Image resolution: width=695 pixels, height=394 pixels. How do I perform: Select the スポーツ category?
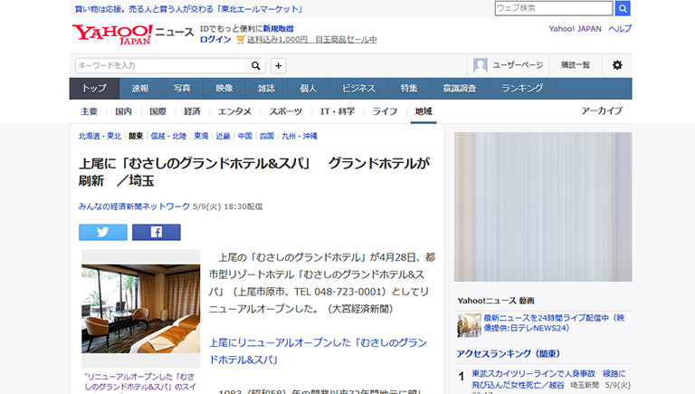coord(285,111)
